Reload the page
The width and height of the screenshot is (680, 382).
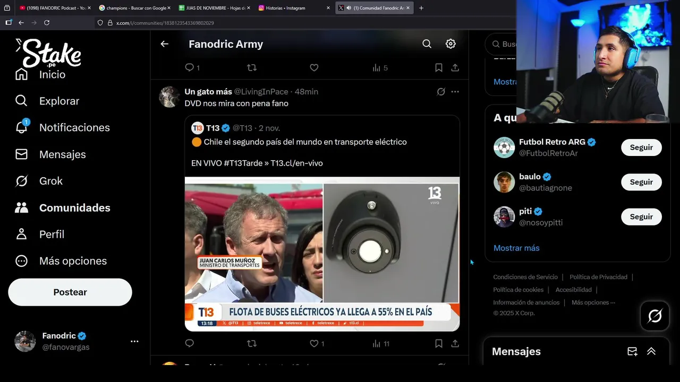pyautogui.click(x=47, y=23)
